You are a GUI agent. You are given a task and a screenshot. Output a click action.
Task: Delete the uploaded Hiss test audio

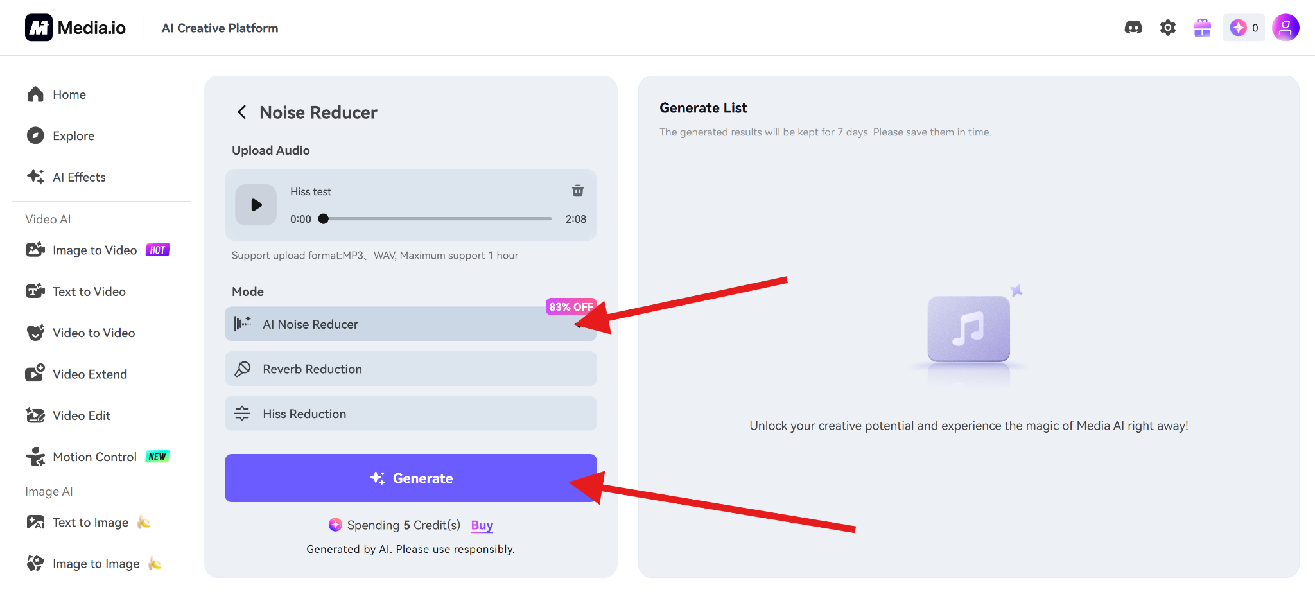click(x=577, y=191)
